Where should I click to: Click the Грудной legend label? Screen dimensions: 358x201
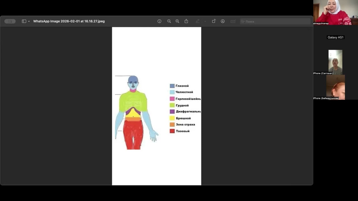pyautogui.click(x=182, y=106)
